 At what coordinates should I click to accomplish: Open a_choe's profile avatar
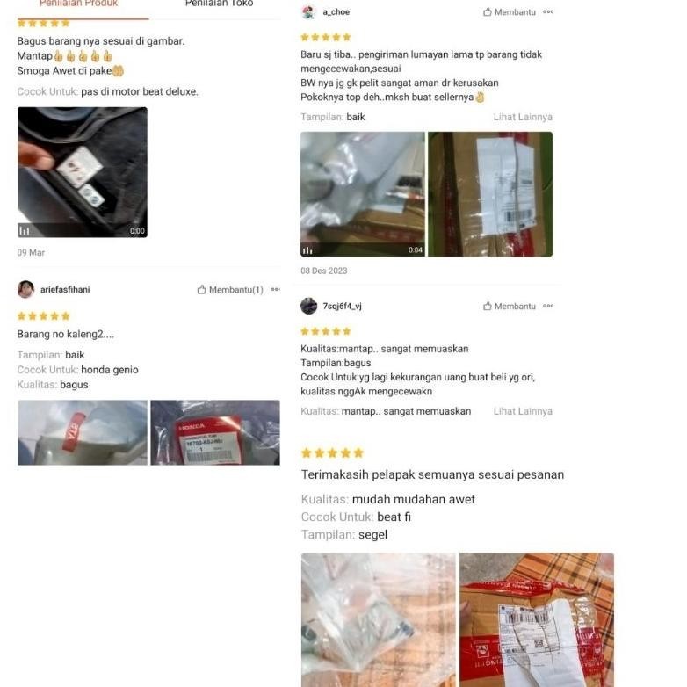309,12
